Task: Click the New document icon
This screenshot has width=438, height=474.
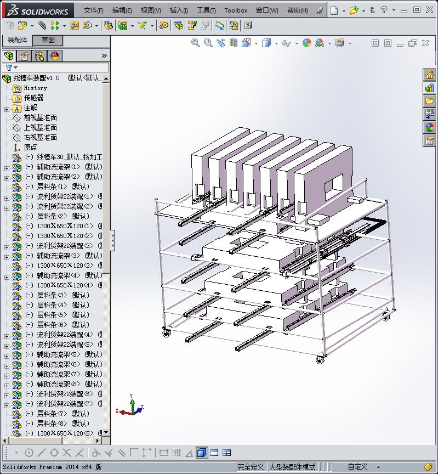Action: (x=333, y=10)
